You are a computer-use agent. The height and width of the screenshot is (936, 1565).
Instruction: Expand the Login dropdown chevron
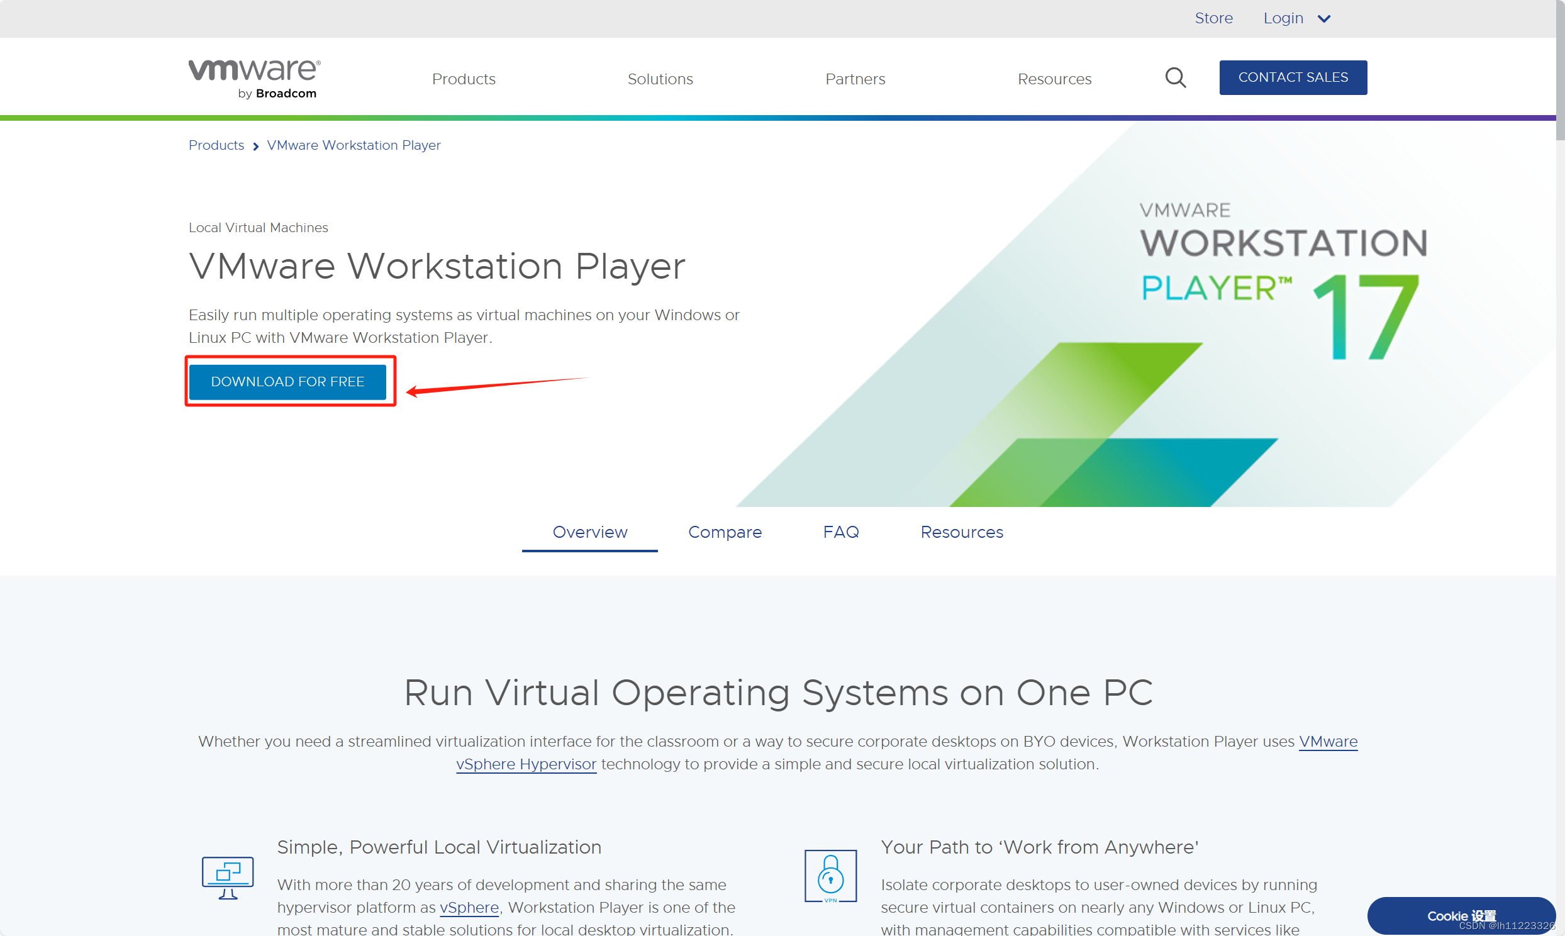pos(1324,19)
